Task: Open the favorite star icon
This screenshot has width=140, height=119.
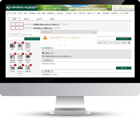Action: [126, 8]
